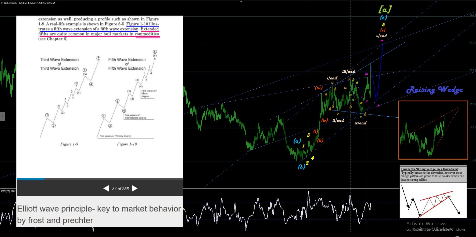Open the orange-framed rising wedge inset chart
Image resolution: width=476 pixels, height=237 pixels.
[433, 130]
